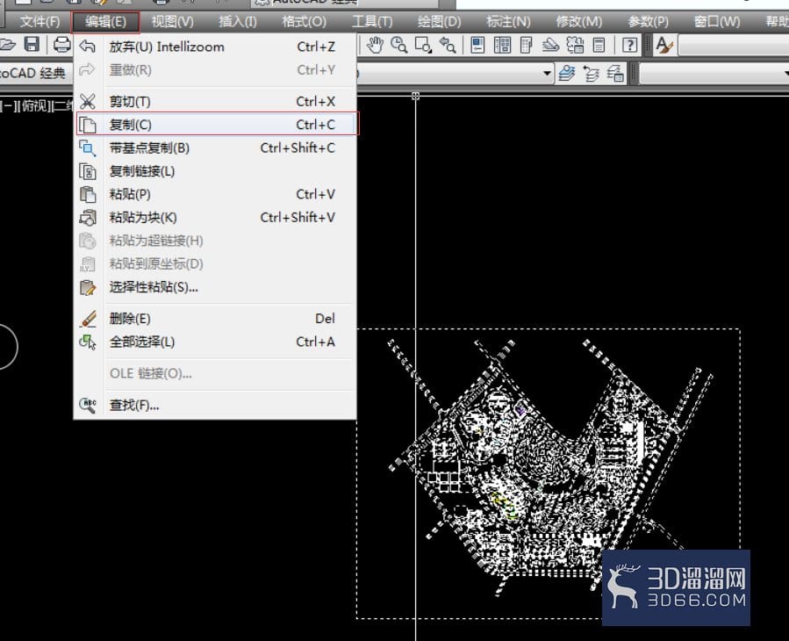Select the Zoom Window tool
Screen dimensions: 789x641
[423, 46]
